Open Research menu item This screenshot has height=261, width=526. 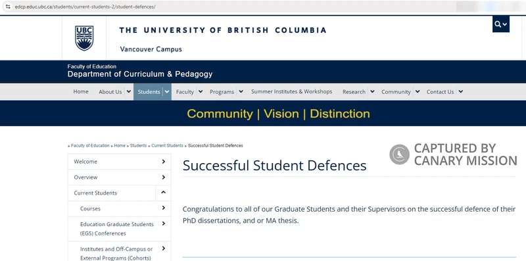[354, 91]
